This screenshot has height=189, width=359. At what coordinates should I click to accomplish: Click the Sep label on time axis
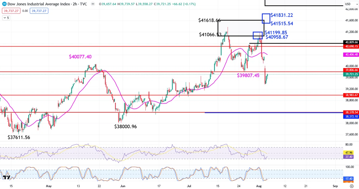tap(335, 186)
